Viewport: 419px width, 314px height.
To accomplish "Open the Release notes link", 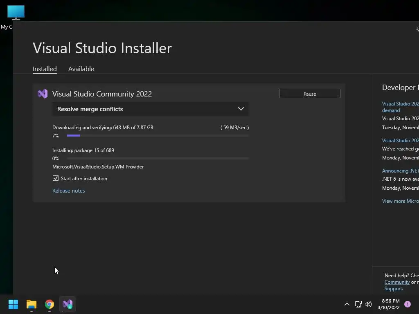I will [x=68, y=191].
